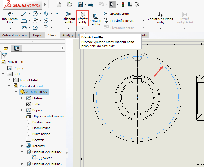Switch to Zobrazit rozvržení tab
This screenshot has height=167, width=204.
[x=15, y=35]
